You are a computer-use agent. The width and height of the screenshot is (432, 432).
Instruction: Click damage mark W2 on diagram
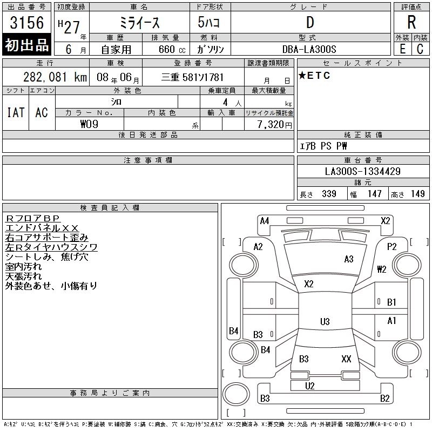pos(382,269)
